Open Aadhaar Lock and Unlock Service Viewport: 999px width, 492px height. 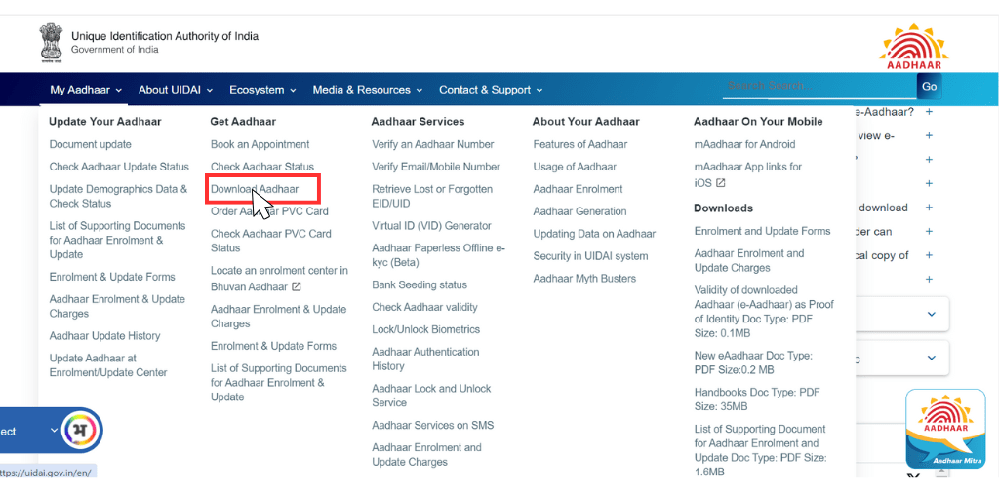click(431, 396)
